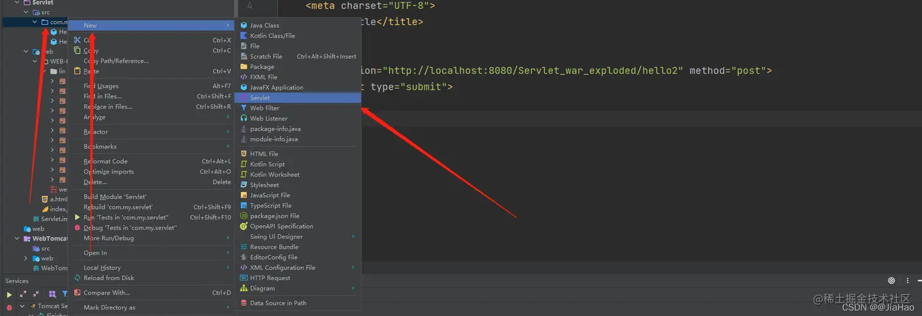Click Collapse All arrows in Services toolbar

coord(37,295)
